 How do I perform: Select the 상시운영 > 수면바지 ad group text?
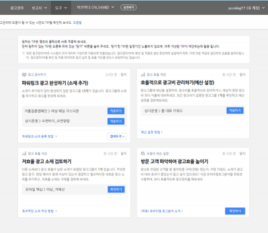[x=47, y=121]
